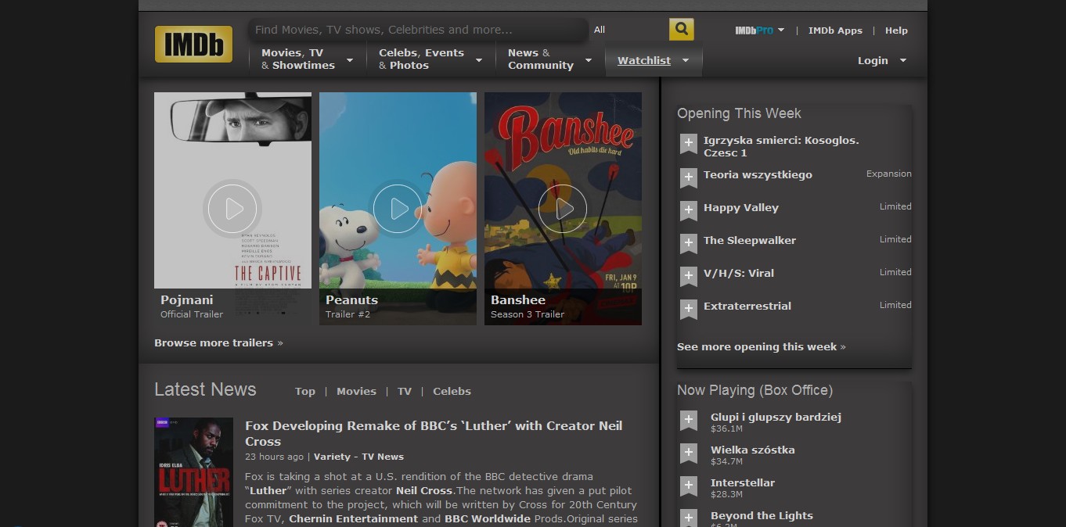Open the IMDb Apps link

tap(835, 30)
